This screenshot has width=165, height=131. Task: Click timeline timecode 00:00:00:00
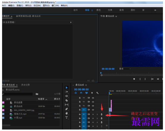(x=81, y=90)
